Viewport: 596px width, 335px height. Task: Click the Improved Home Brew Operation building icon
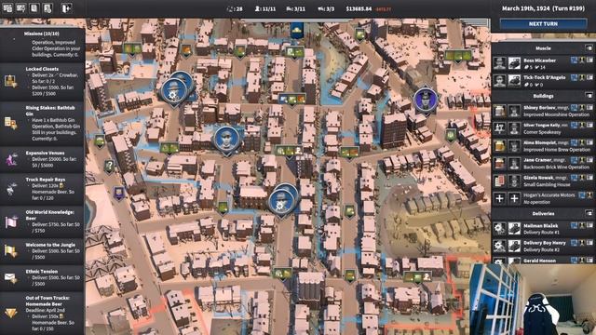tap(499, 146)
